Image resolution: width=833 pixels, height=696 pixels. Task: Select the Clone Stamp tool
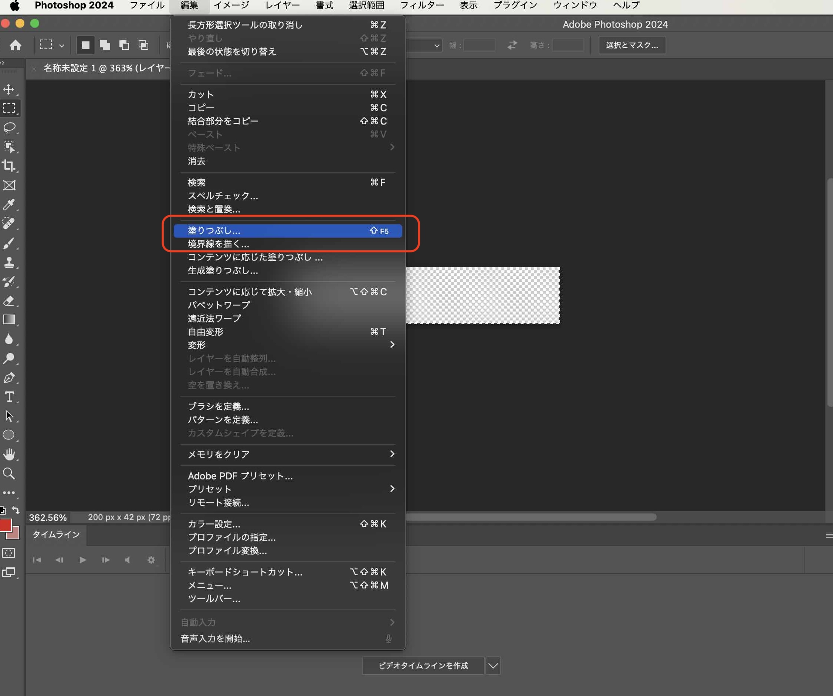(9, 262)
